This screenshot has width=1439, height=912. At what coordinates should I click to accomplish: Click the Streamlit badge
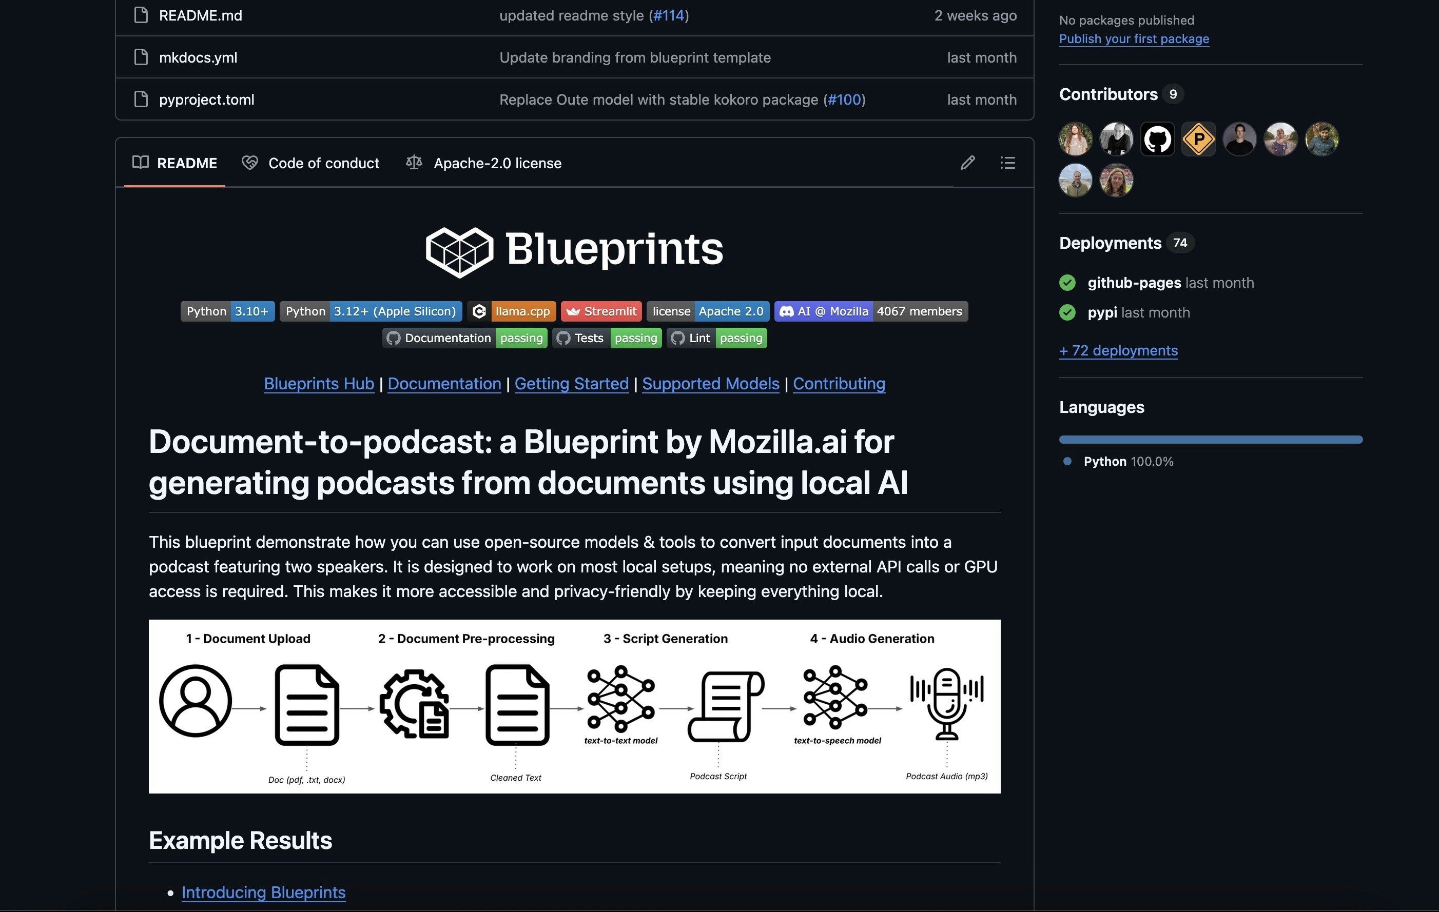point(601,311)
